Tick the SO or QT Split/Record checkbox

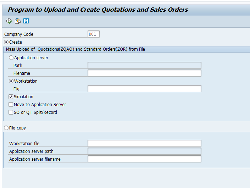click(x=11, y=112)
